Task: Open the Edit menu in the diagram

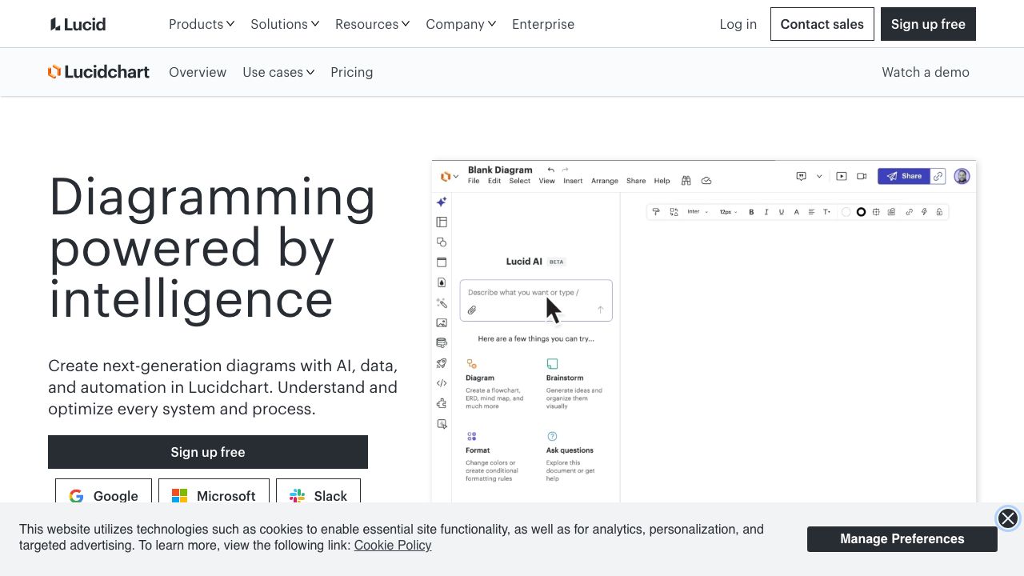Action: pos(494,181)
